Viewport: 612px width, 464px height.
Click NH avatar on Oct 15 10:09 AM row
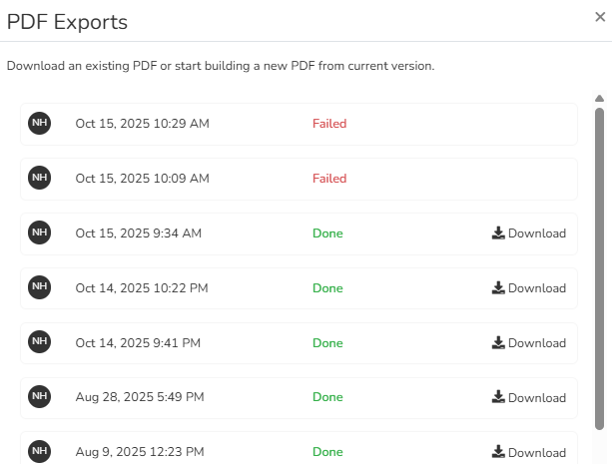pyautogui.click(x=39, y=178)
